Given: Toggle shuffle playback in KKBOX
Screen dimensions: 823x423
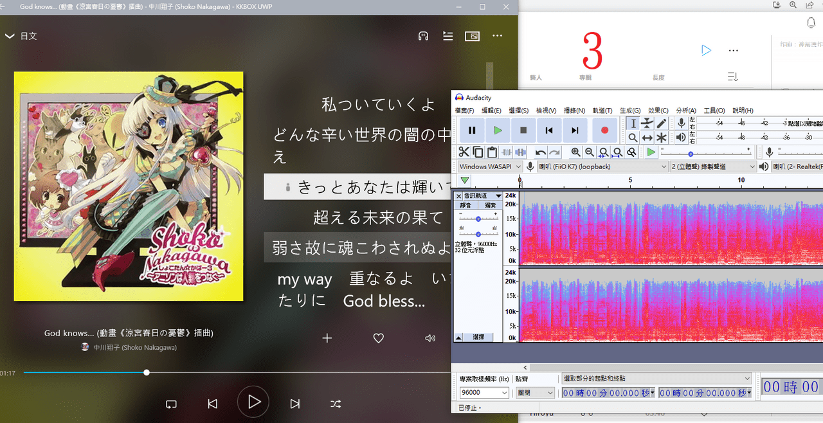Looking at the screenshot, I should [336, 404].
